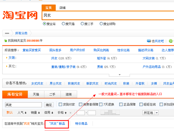Check the 正品保障 filter
Screen dimensions: 174x131
pyautogui.click(x=121, y=104)
